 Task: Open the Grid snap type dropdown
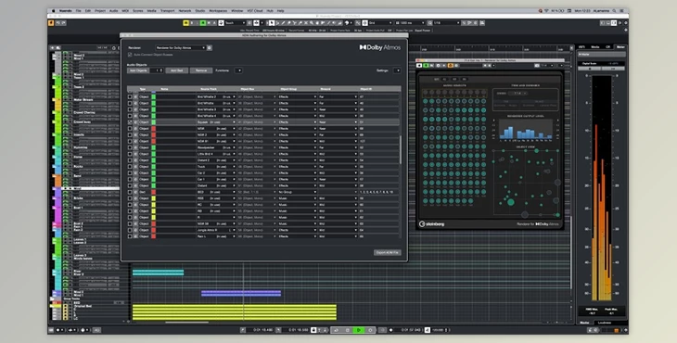[380, 23]
